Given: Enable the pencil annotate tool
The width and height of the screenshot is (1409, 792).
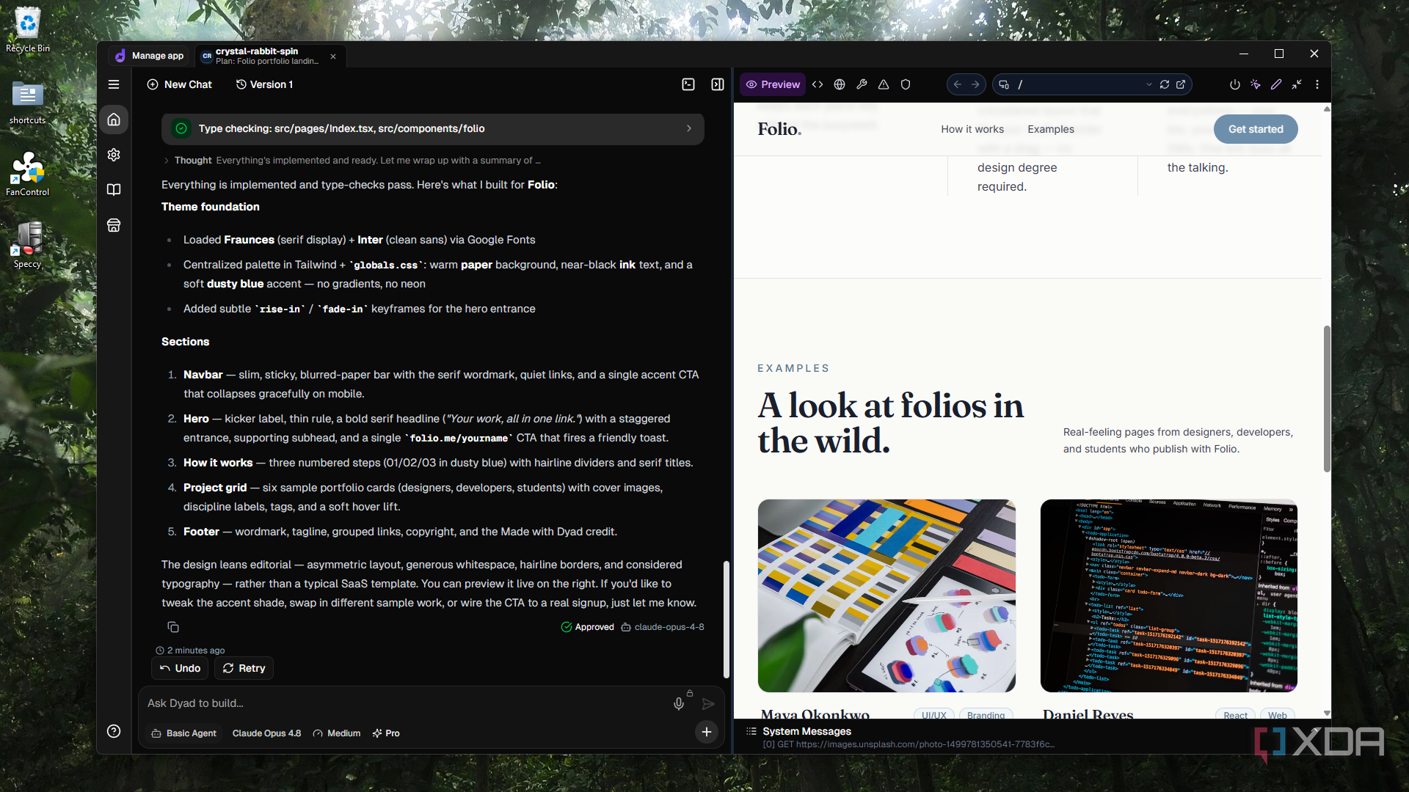Looking at the screenshot, I should coord(1276,84).
